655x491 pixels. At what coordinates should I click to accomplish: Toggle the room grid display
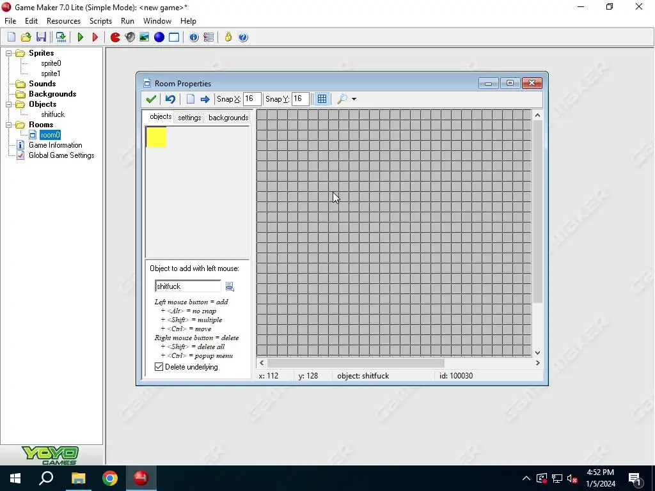coord(322,99)
